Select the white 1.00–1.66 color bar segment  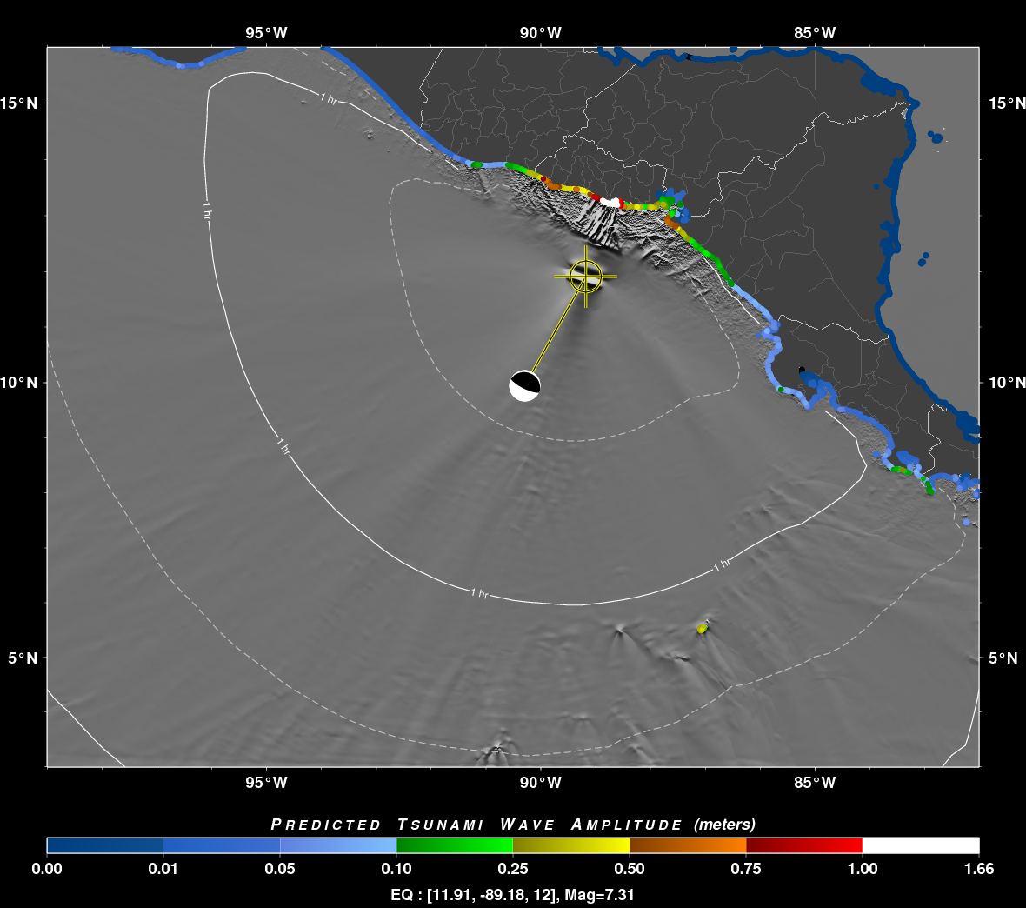[921, 845]
